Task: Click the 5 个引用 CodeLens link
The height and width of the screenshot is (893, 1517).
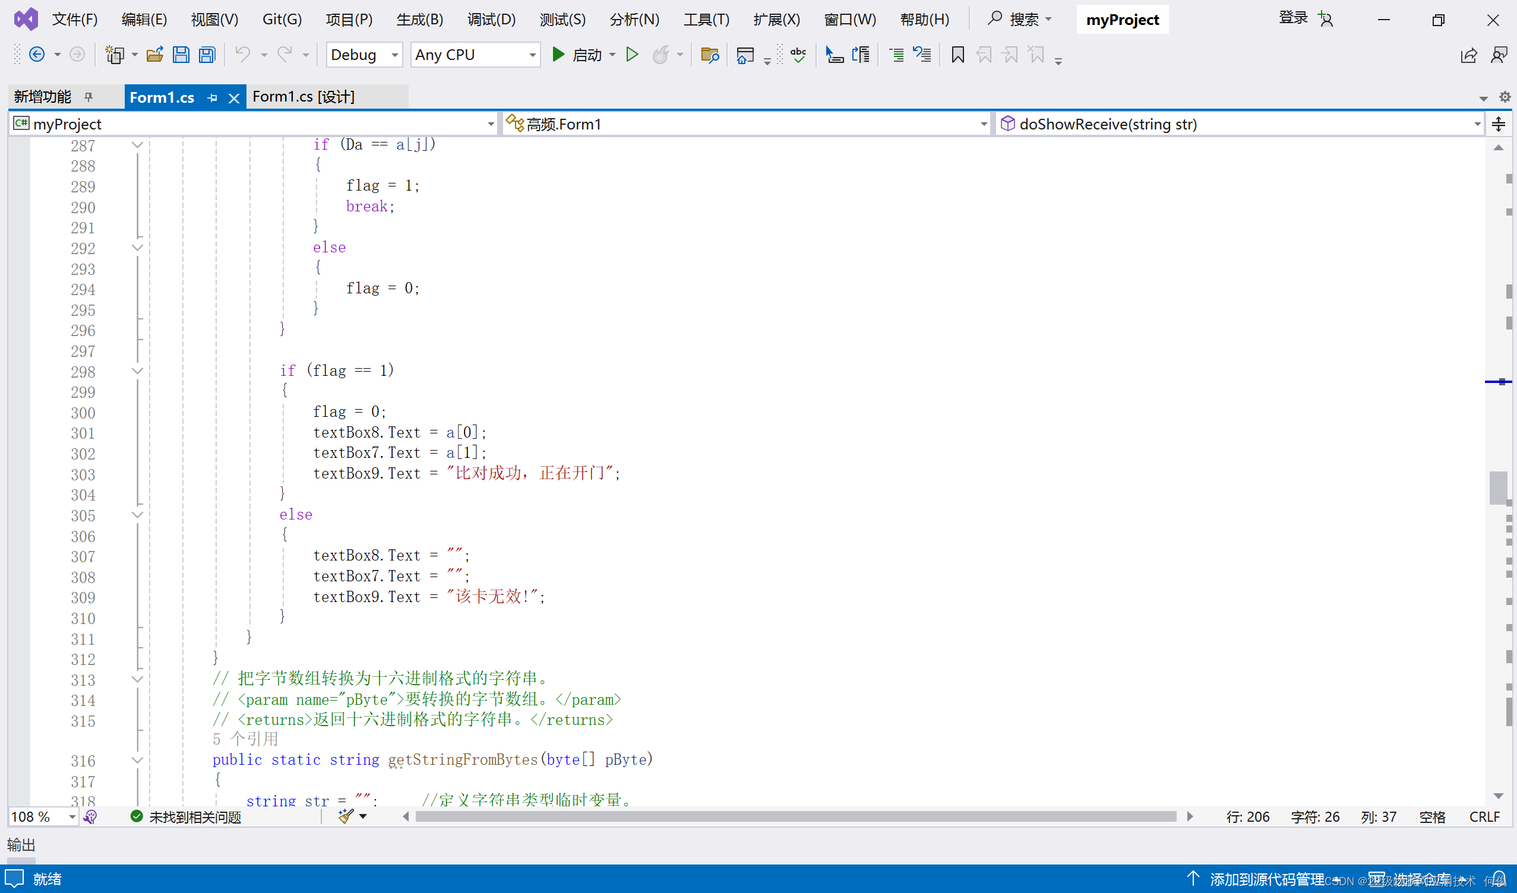Action: [245, 739]
